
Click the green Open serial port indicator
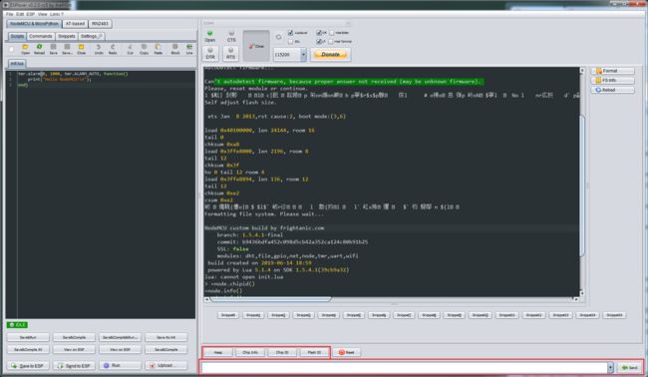(210, 36)
